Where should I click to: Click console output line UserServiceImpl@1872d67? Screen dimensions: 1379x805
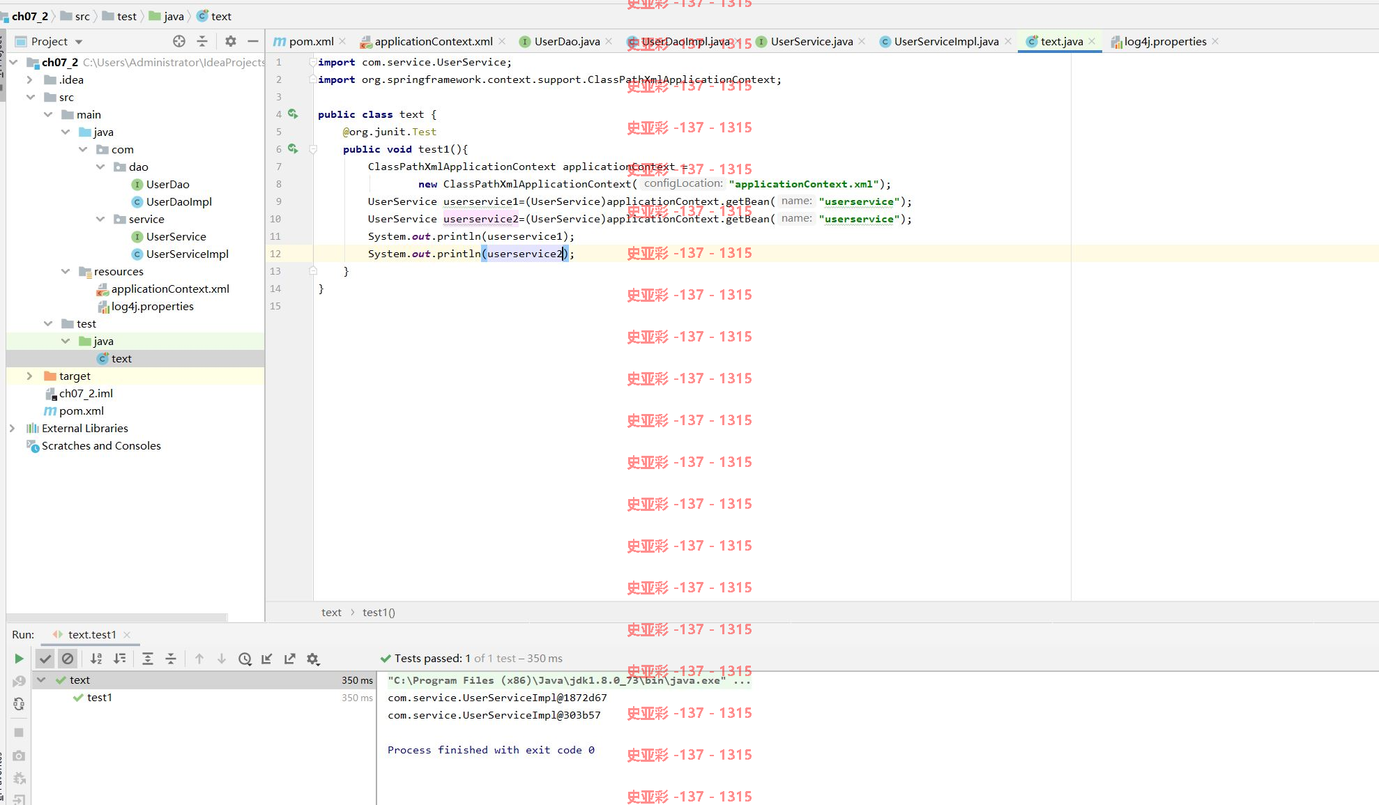[497, 698]
